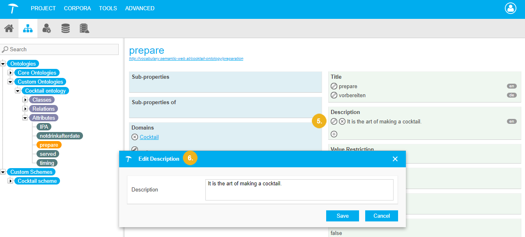The width and height of the screenshot is (525, 237).
Task: Expand the Cocktail scheme node
Action: pyautogui.click(x=11, y=181)
